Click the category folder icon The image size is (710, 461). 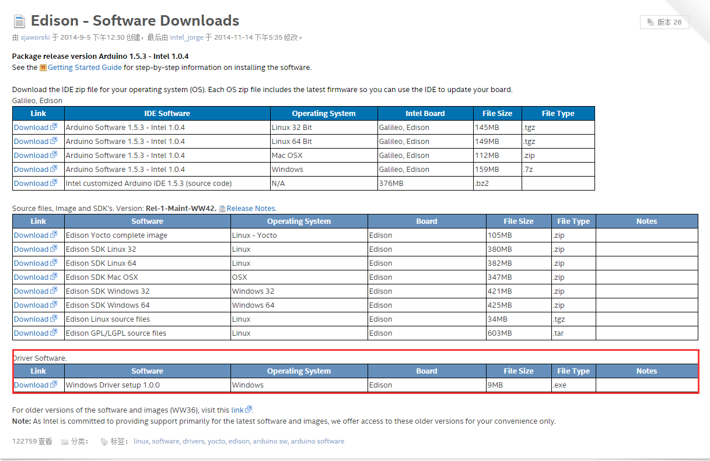point(65,442)
